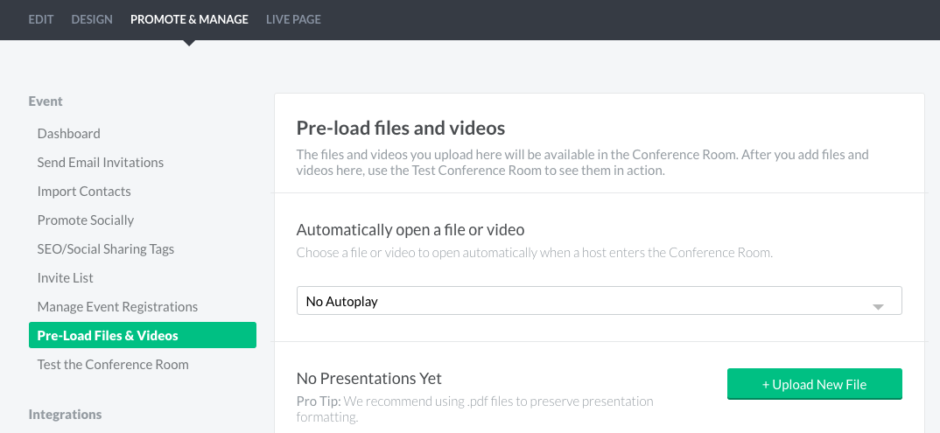940x433 pixels.
Task: Click the No Presentations Yet heading
Action: pyautogui.click(x=368, y=379)
